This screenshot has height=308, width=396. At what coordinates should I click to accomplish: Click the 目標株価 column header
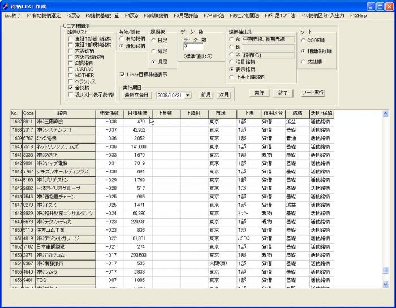(138, 114)
